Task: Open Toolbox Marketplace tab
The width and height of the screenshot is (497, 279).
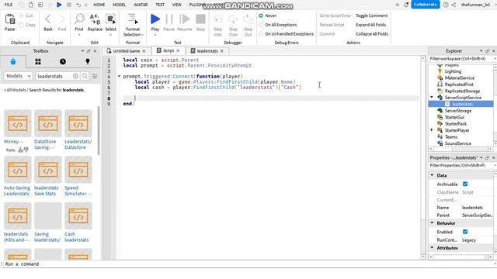Action: click(x=13, y=62)
